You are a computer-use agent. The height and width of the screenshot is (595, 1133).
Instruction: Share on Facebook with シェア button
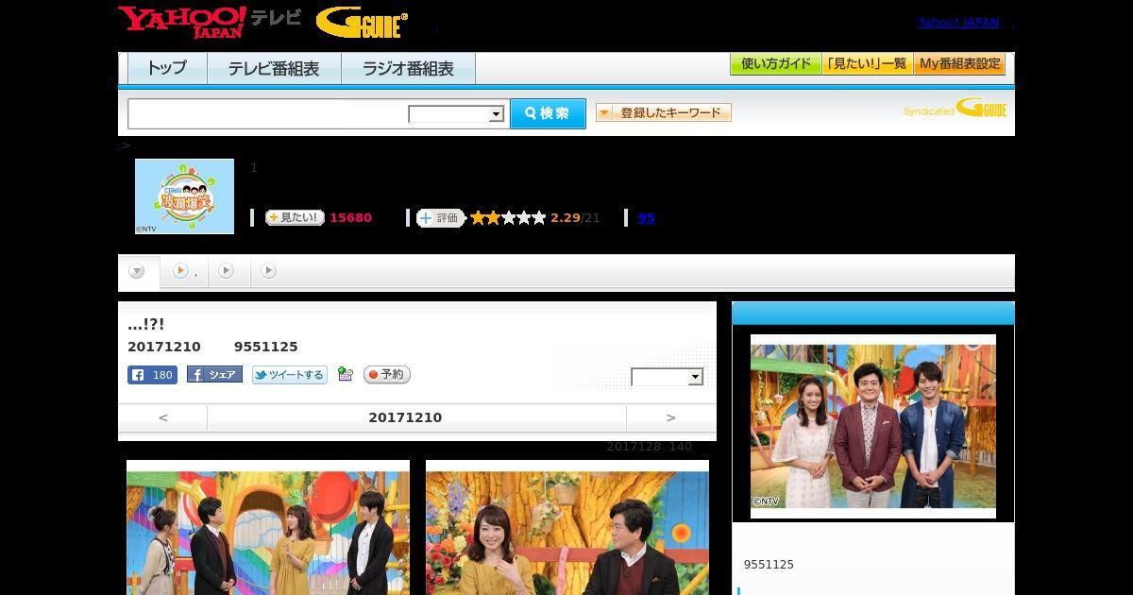[214, 375]
